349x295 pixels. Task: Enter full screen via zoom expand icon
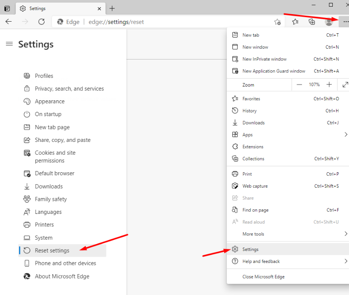(345, 84)
